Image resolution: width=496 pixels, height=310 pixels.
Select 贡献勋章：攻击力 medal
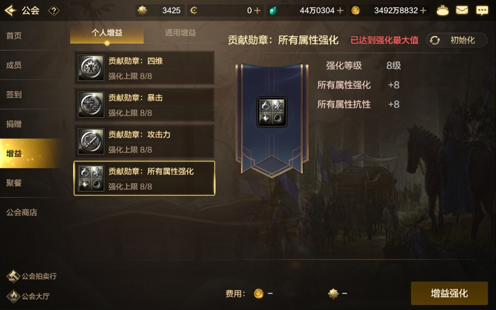click(x=145, y=141)
